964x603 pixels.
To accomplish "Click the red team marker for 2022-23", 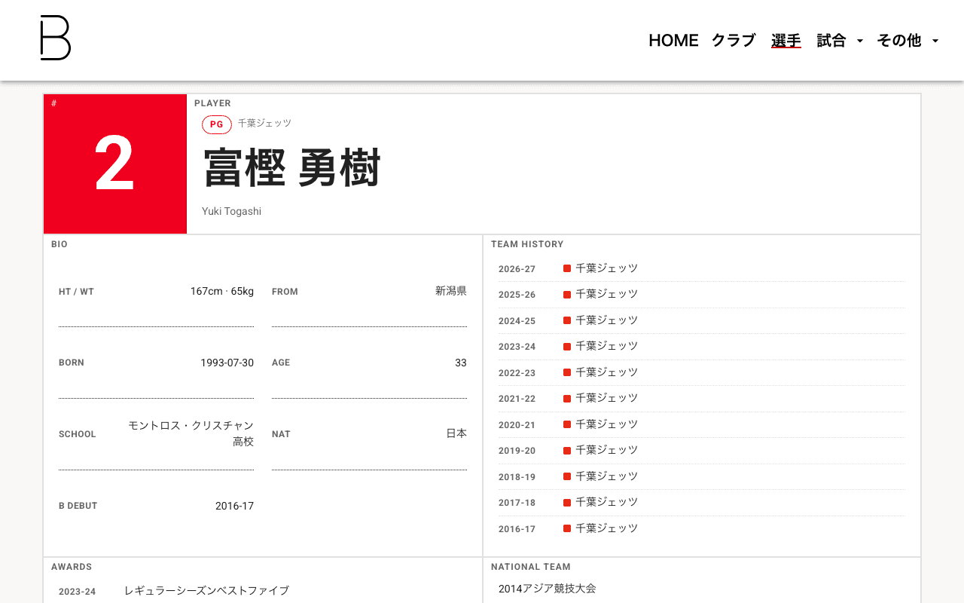I will coord(567,372).
